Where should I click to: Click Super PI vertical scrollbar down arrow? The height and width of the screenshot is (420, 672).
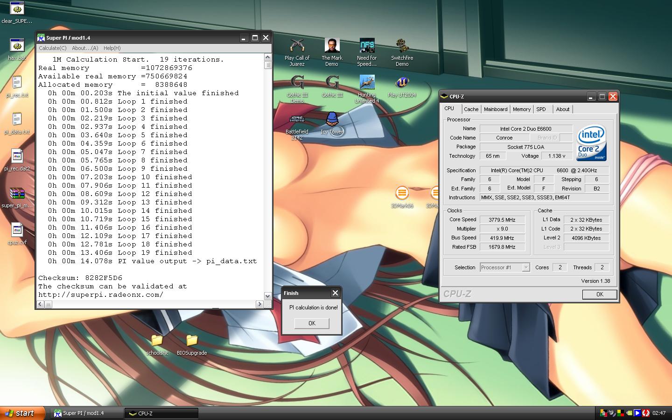(268, 296)
